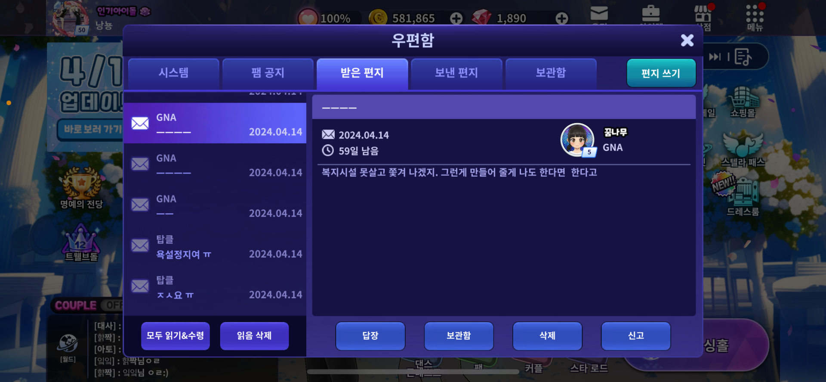Click the plus icon next to gold coins
Image resolution: width=826 pixels, height=382 pixels.
[x=456, y=18]
